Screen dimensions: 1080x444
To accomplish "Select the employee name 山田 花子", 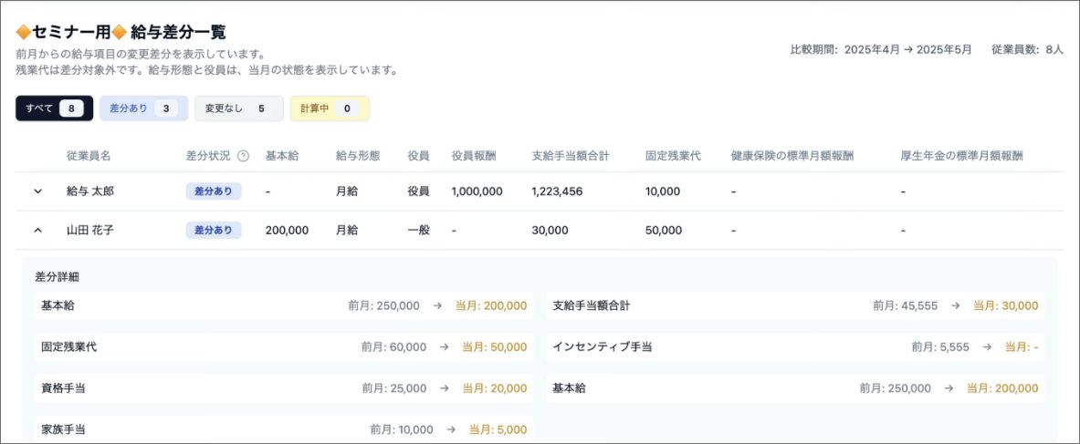I will pyautogui.click(x=90, y=231).
